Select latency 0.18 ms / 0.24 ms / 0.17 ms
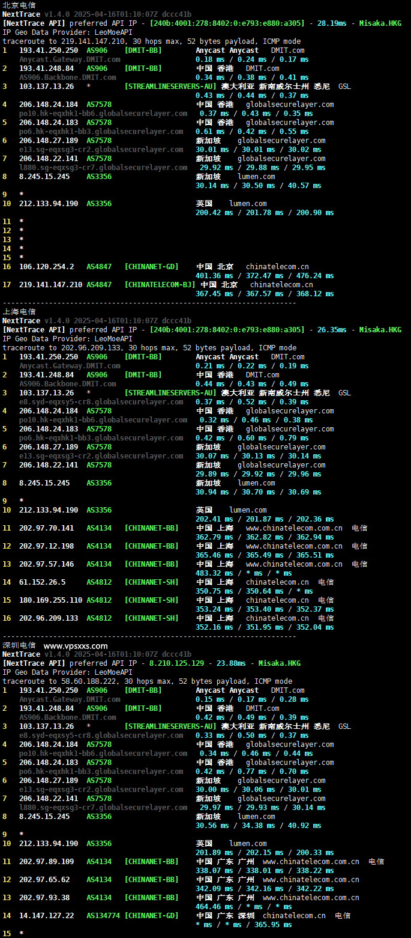Image resolution: width=411 pixels, height=938 pixels. coord(252,59)
